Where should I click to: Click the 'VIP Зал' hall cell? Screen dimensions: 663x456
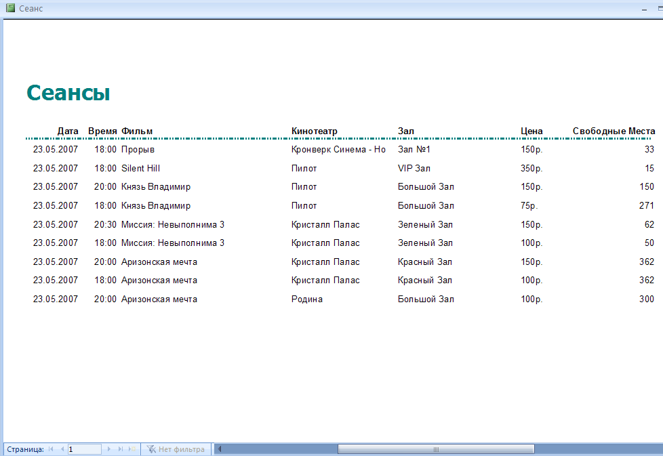[x=414, y=168]
